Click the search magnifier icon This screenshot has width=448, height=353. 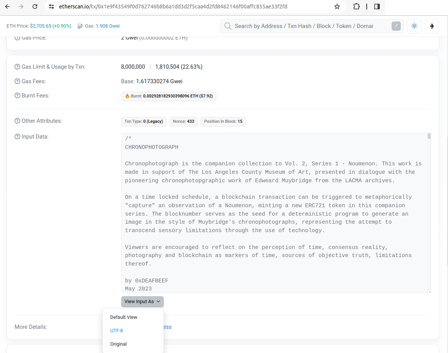[228, 26]
